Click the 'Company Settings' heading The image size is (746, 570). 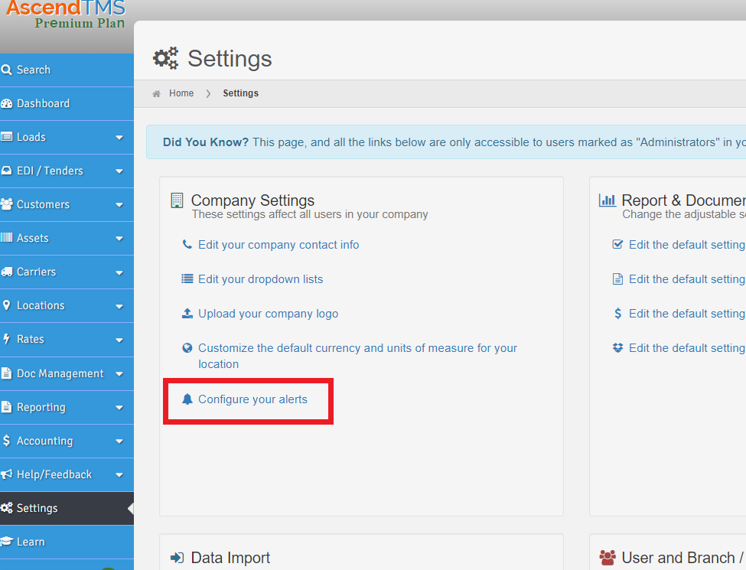coord(252,200)
